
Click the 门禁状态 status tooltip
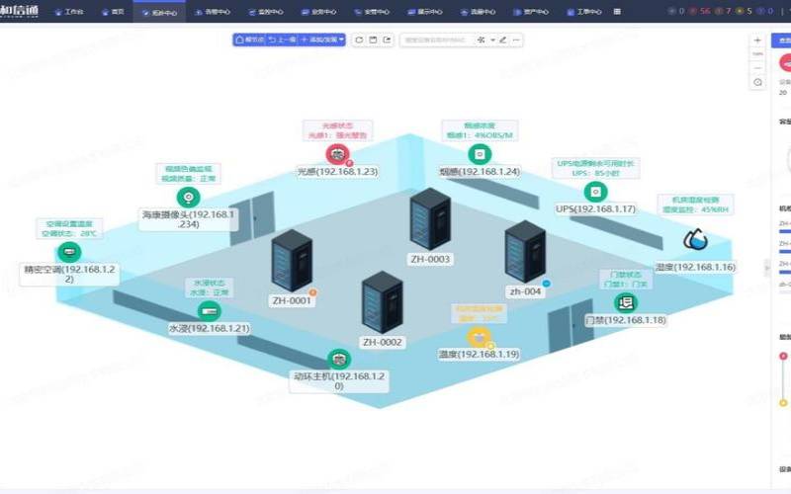[626, 280]
